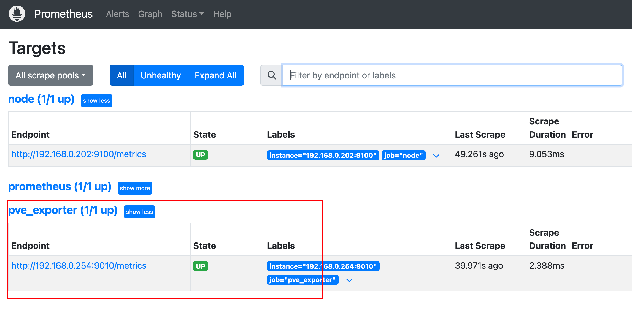Click the UP badge for pve_exporter target
This screenshot has width=632, height=327.
tap(201, 266)
